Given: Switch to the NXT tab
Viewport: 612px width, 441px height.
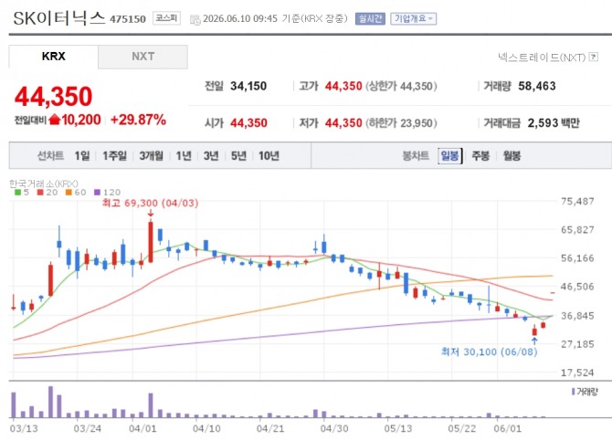Looking at the screenshot, I should tap(142, 57).
